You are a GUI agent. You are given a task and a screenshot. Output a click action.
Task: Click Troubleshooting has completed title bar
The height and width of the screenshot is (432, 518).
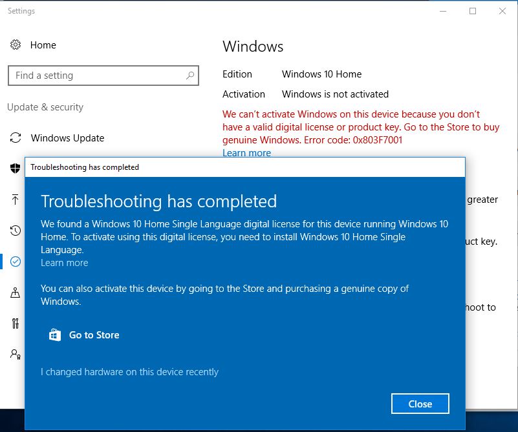point(245,167)
